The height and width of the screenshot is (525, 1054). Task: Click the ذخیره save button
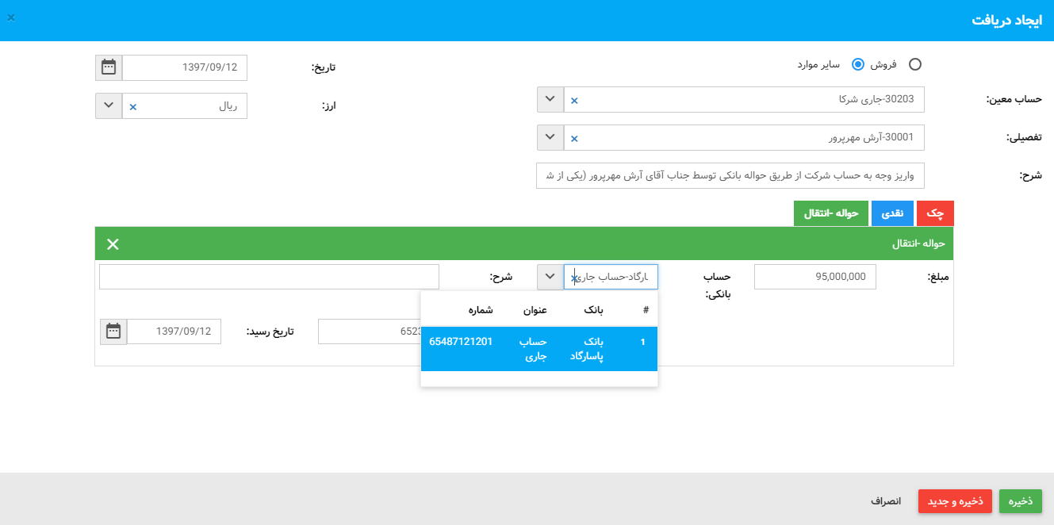point(1021,501)
